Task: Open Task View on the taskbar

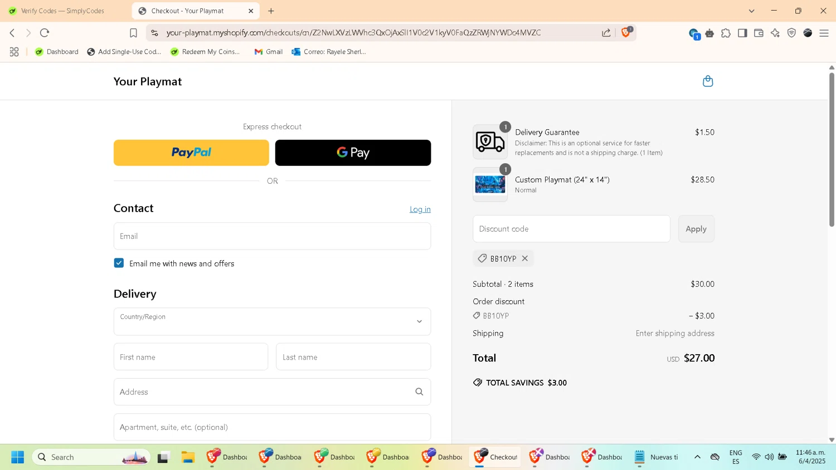Action: [x=163, y=457]
